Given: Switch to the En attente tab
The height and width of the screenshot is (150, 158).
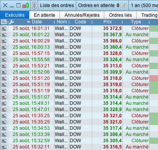Looking at the screenshot, I should tap(44, 15).
